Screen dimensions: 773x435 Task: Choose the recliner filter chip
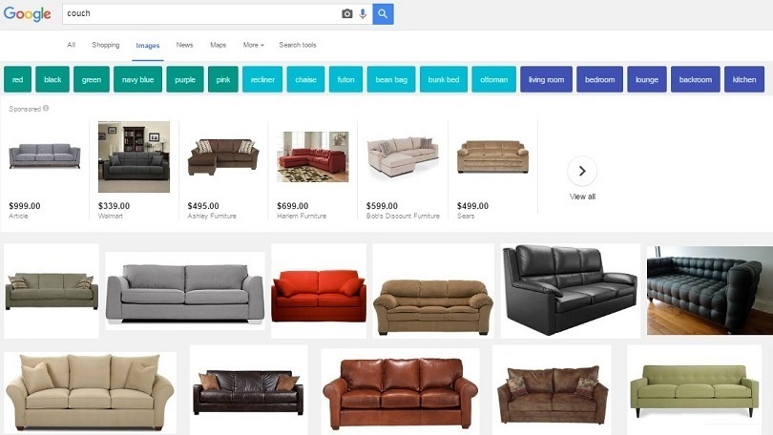click(x=262, y=79)
